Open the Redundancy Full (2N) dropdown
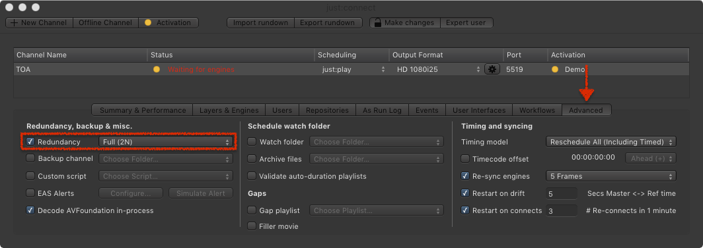Screen dimensions: 703x248 pos(165,142)
